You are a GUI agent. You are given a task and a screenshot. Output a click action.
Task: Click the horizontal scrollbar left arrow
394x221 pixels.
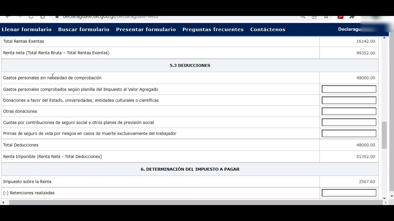[3, 203]
